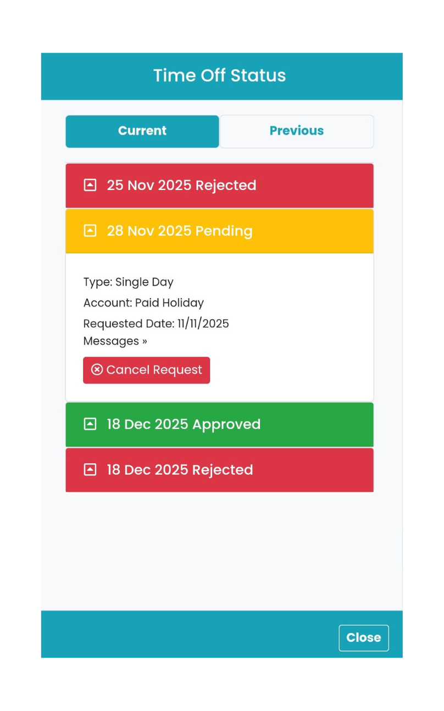Click the Requested Date 11/11/2025 line

(156, 324)
